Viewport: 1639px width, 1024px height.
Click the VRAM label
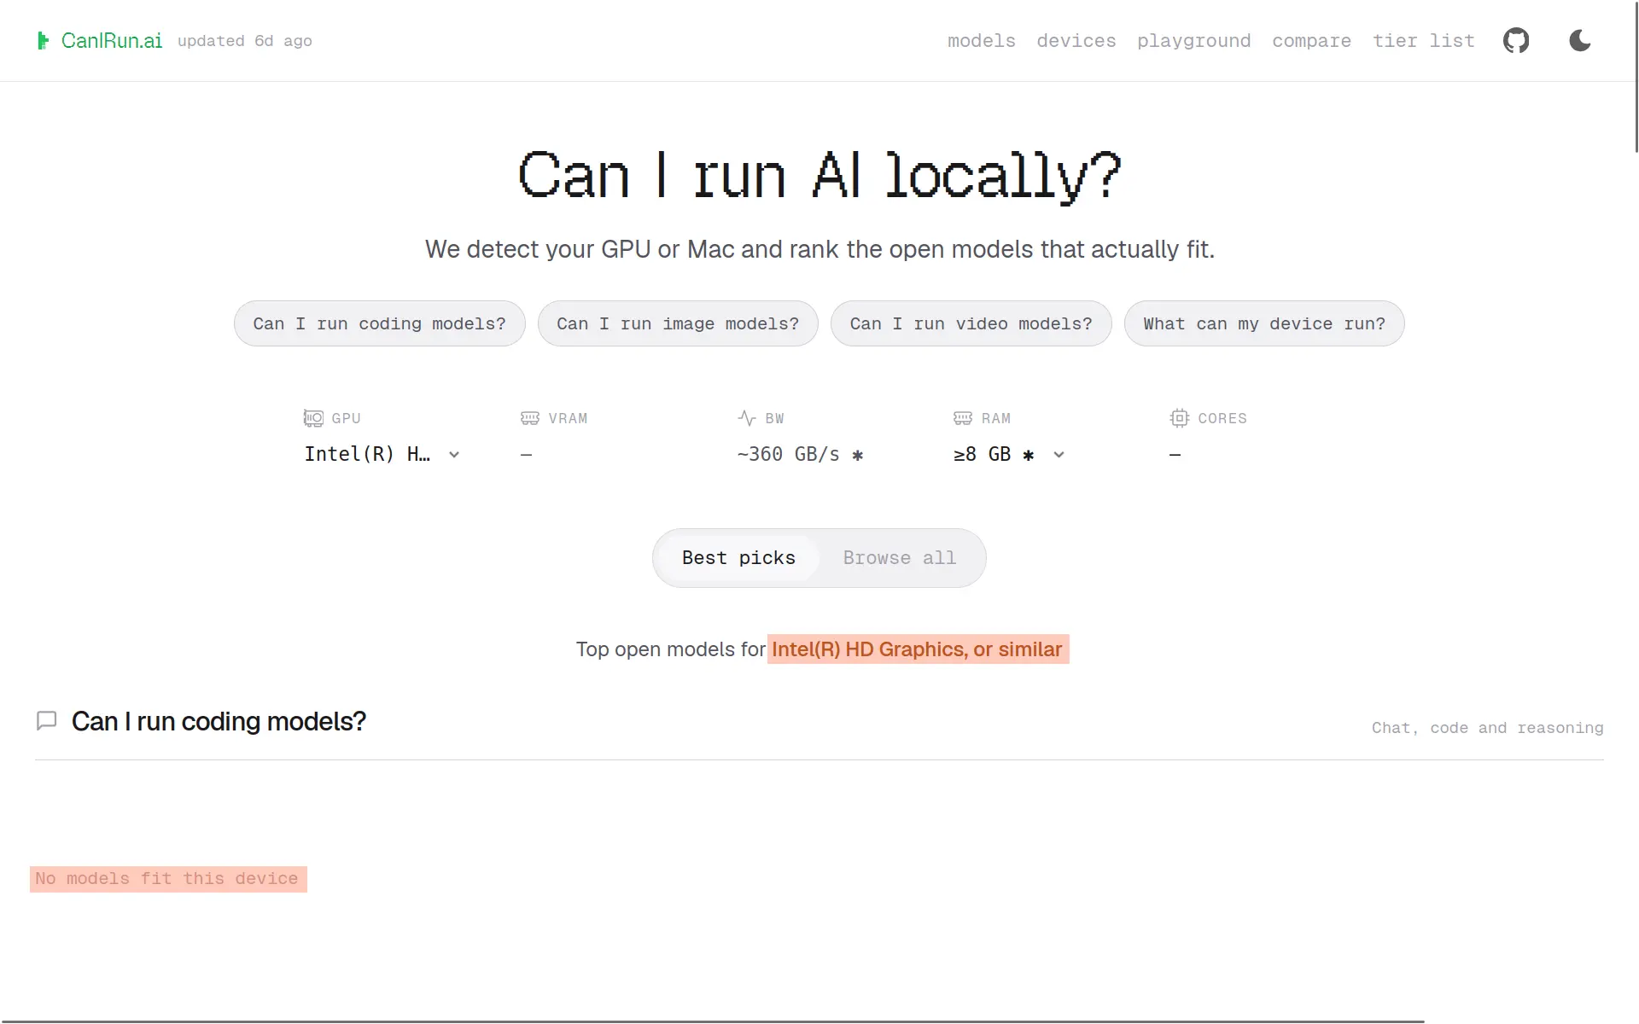568,418
